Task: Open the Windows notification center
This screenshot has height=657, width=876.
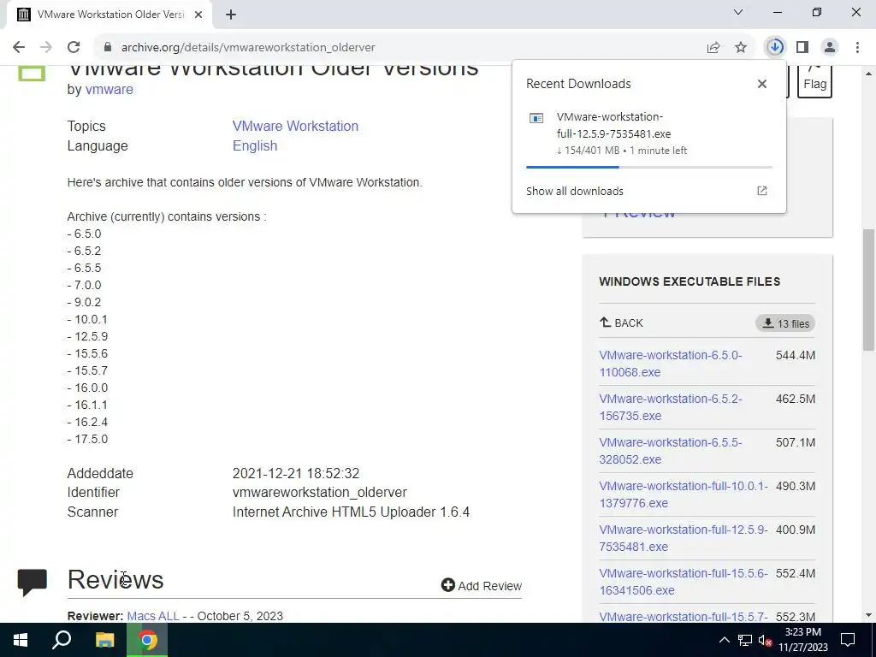Action: click(848, 640)
